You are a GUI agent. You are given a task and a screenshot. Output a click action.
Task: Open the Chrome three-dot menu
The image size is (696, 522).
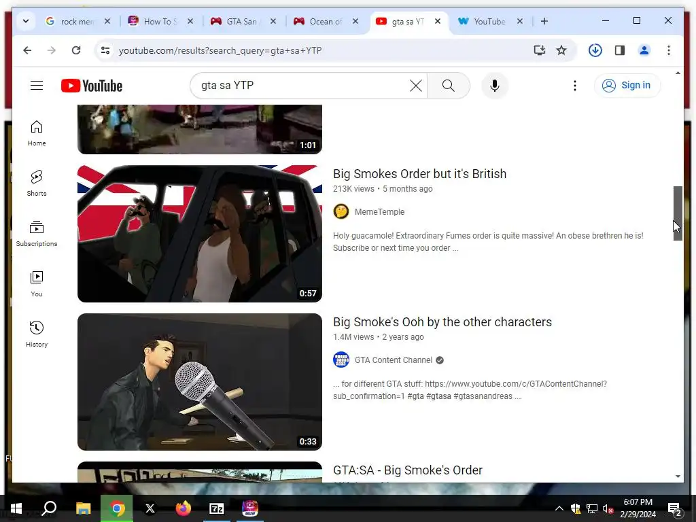click(669, 50)
